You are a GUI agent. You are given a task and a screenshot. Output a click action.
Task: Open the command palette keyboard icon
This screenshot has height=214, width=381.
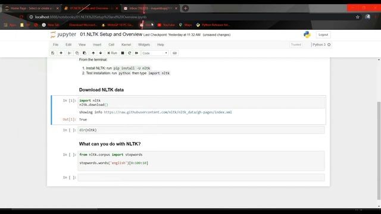(174, 53)
